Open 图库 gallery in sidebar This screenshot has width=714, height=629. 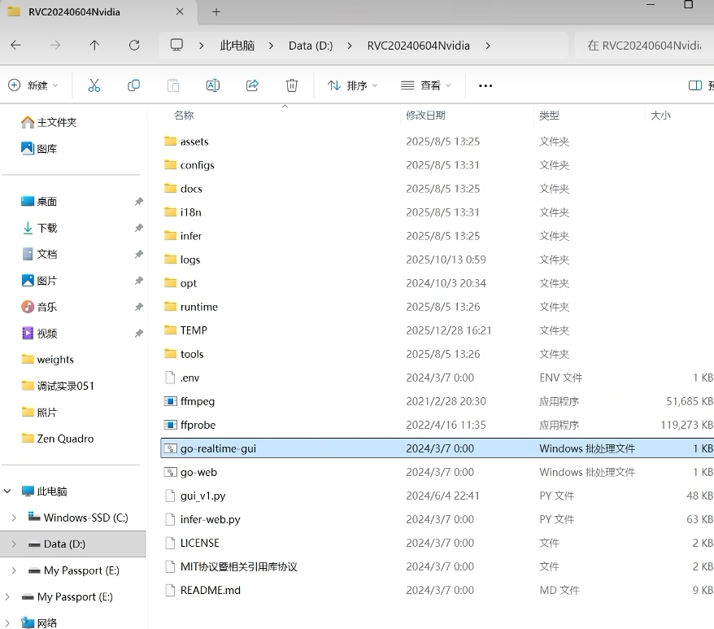pyautogui.click(x=39, y=149)
